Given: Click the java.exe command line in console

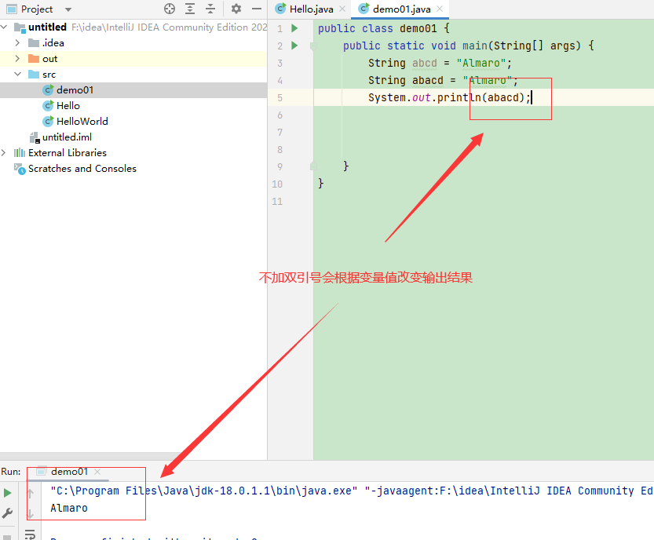Looking at the screenshot, I should (x=352, y=491).
